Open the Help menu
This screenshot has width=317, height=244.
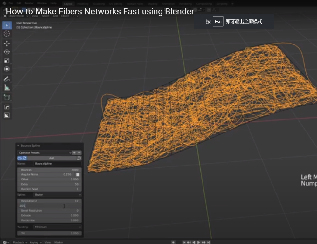click(x=53, y=3)
